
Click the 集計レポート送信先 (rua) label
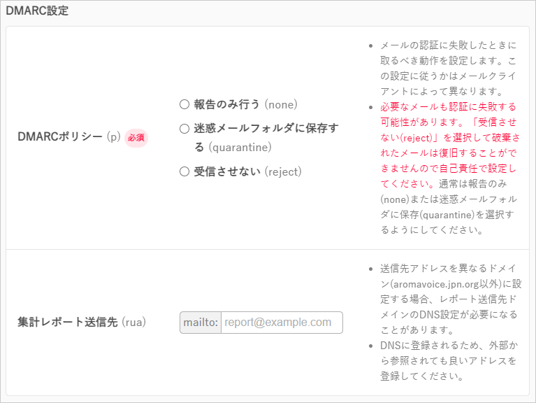tap(82, 322)
